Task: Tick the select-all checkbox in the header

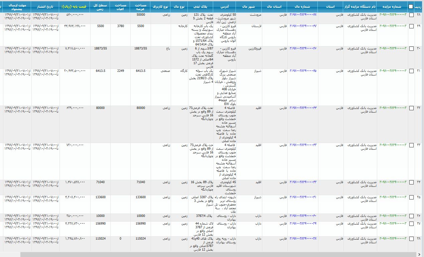Action: point(410,7)
